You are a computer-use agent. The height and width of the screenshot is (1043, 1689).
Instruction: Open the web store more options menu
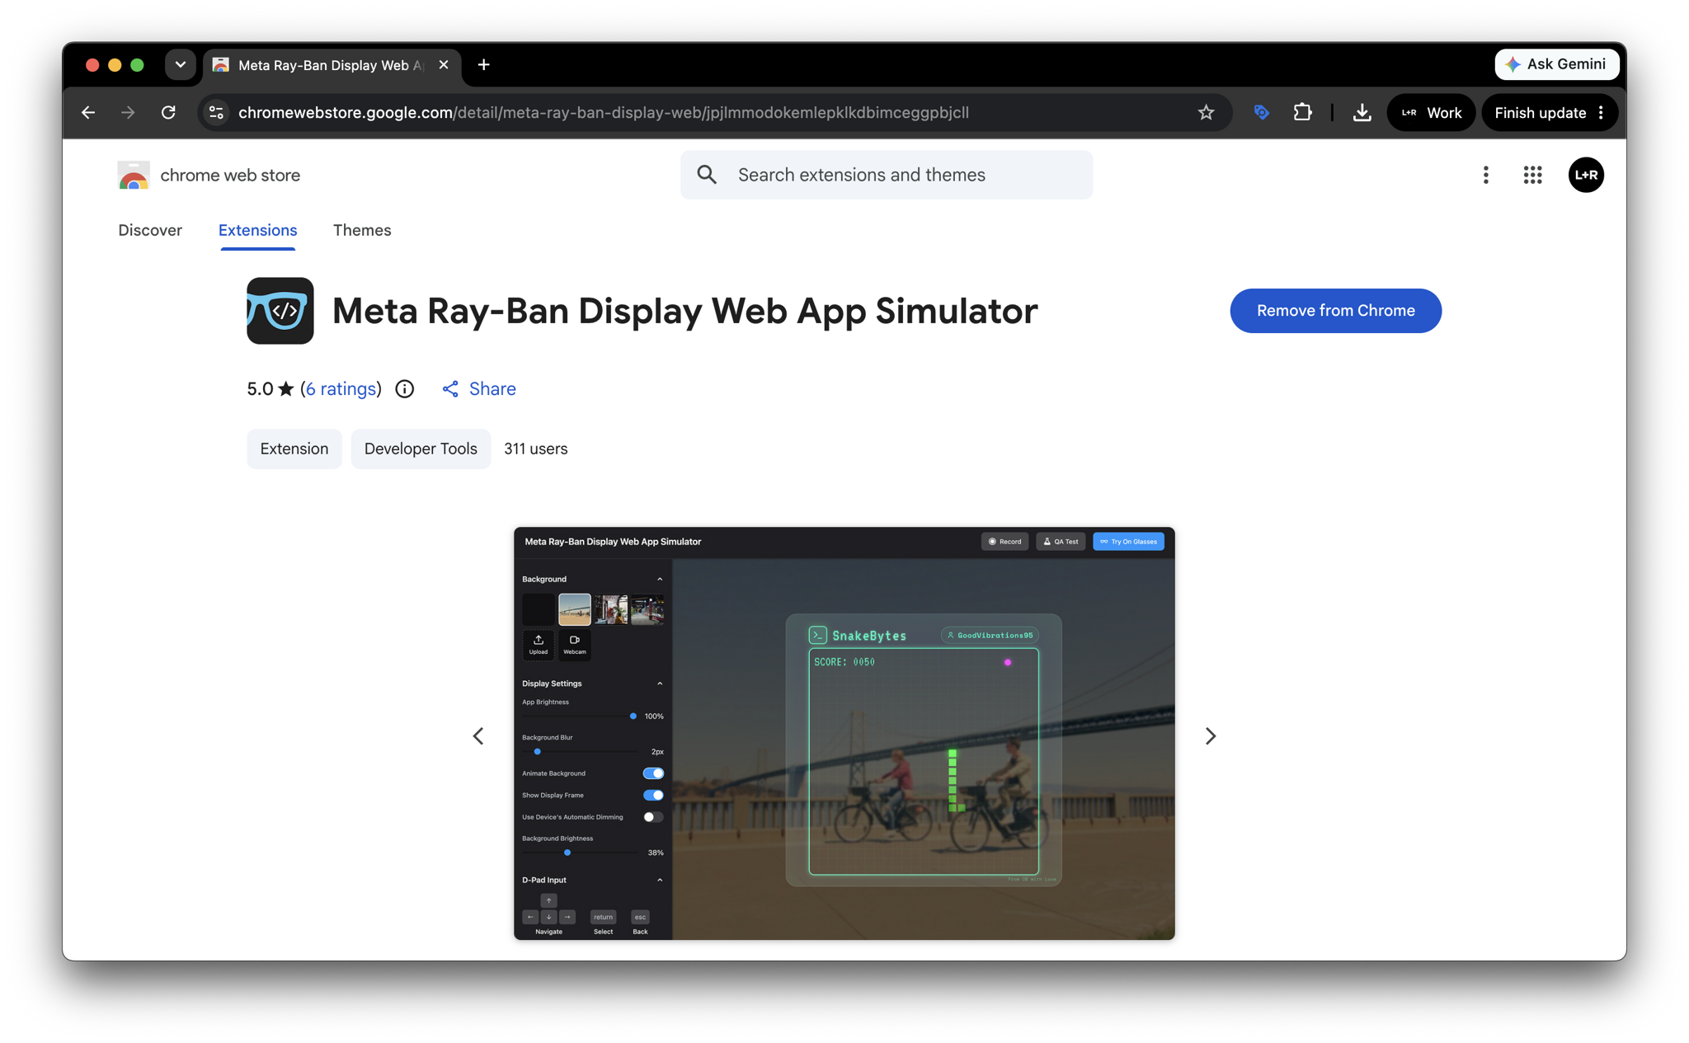click(1485, 175)
